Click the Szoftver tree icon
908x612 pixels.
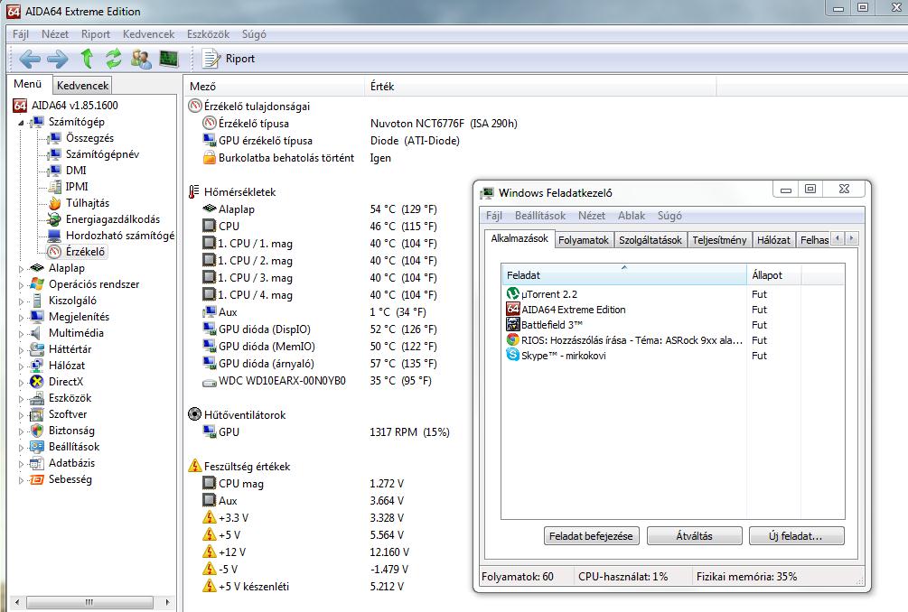pyautogui.click(x=37, y=414)
